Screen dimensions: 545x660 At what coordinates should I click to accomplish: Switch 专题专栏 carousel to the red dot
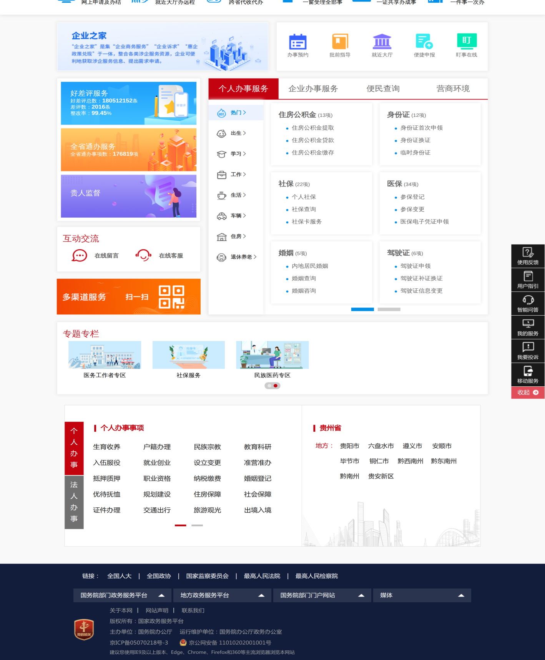coord(276,386)
